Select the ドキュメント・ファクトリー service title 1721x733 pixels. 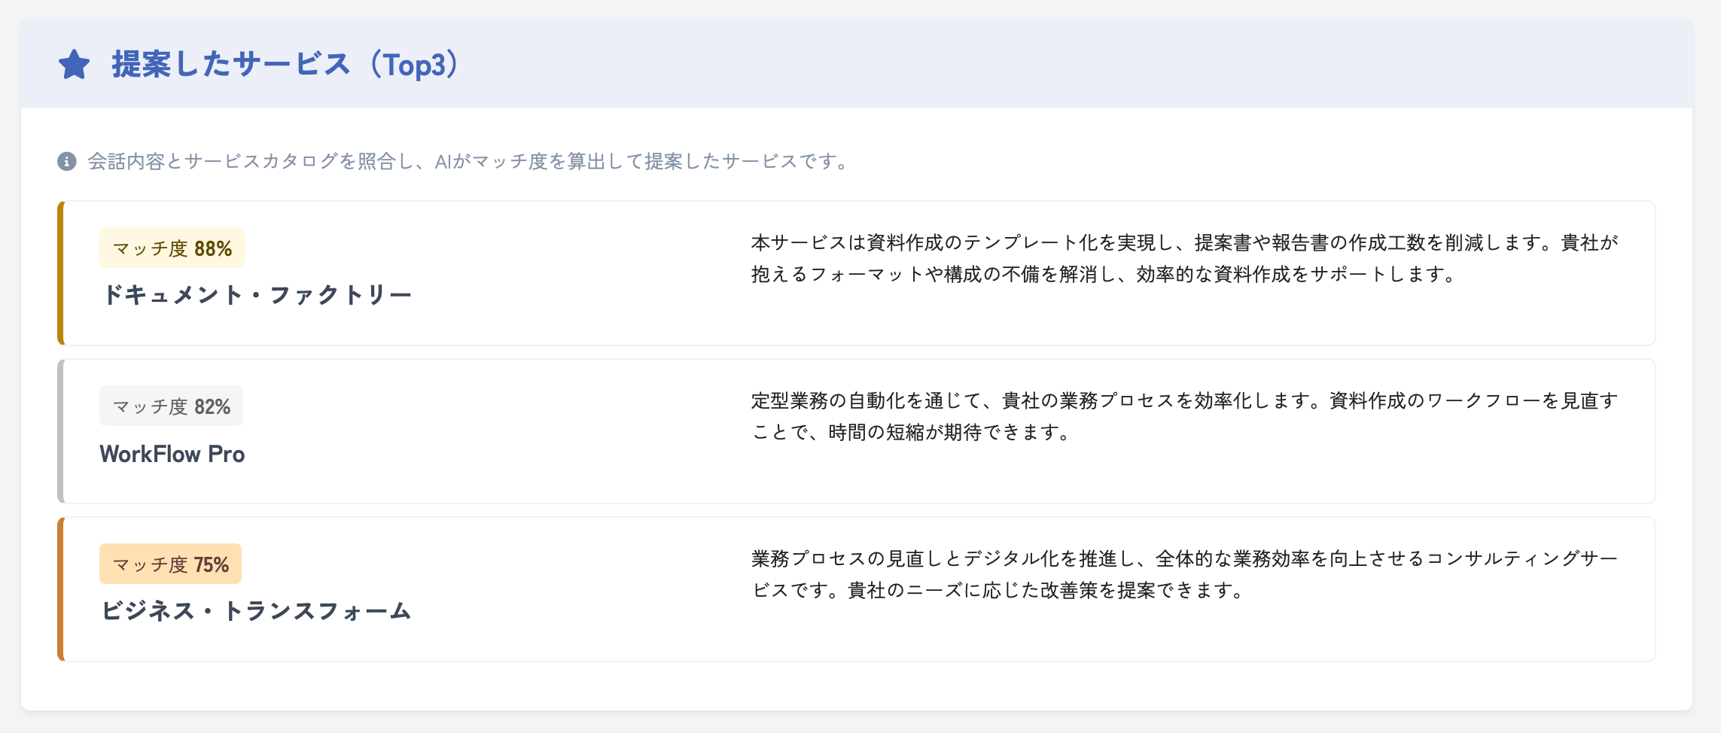coord(257,294)
